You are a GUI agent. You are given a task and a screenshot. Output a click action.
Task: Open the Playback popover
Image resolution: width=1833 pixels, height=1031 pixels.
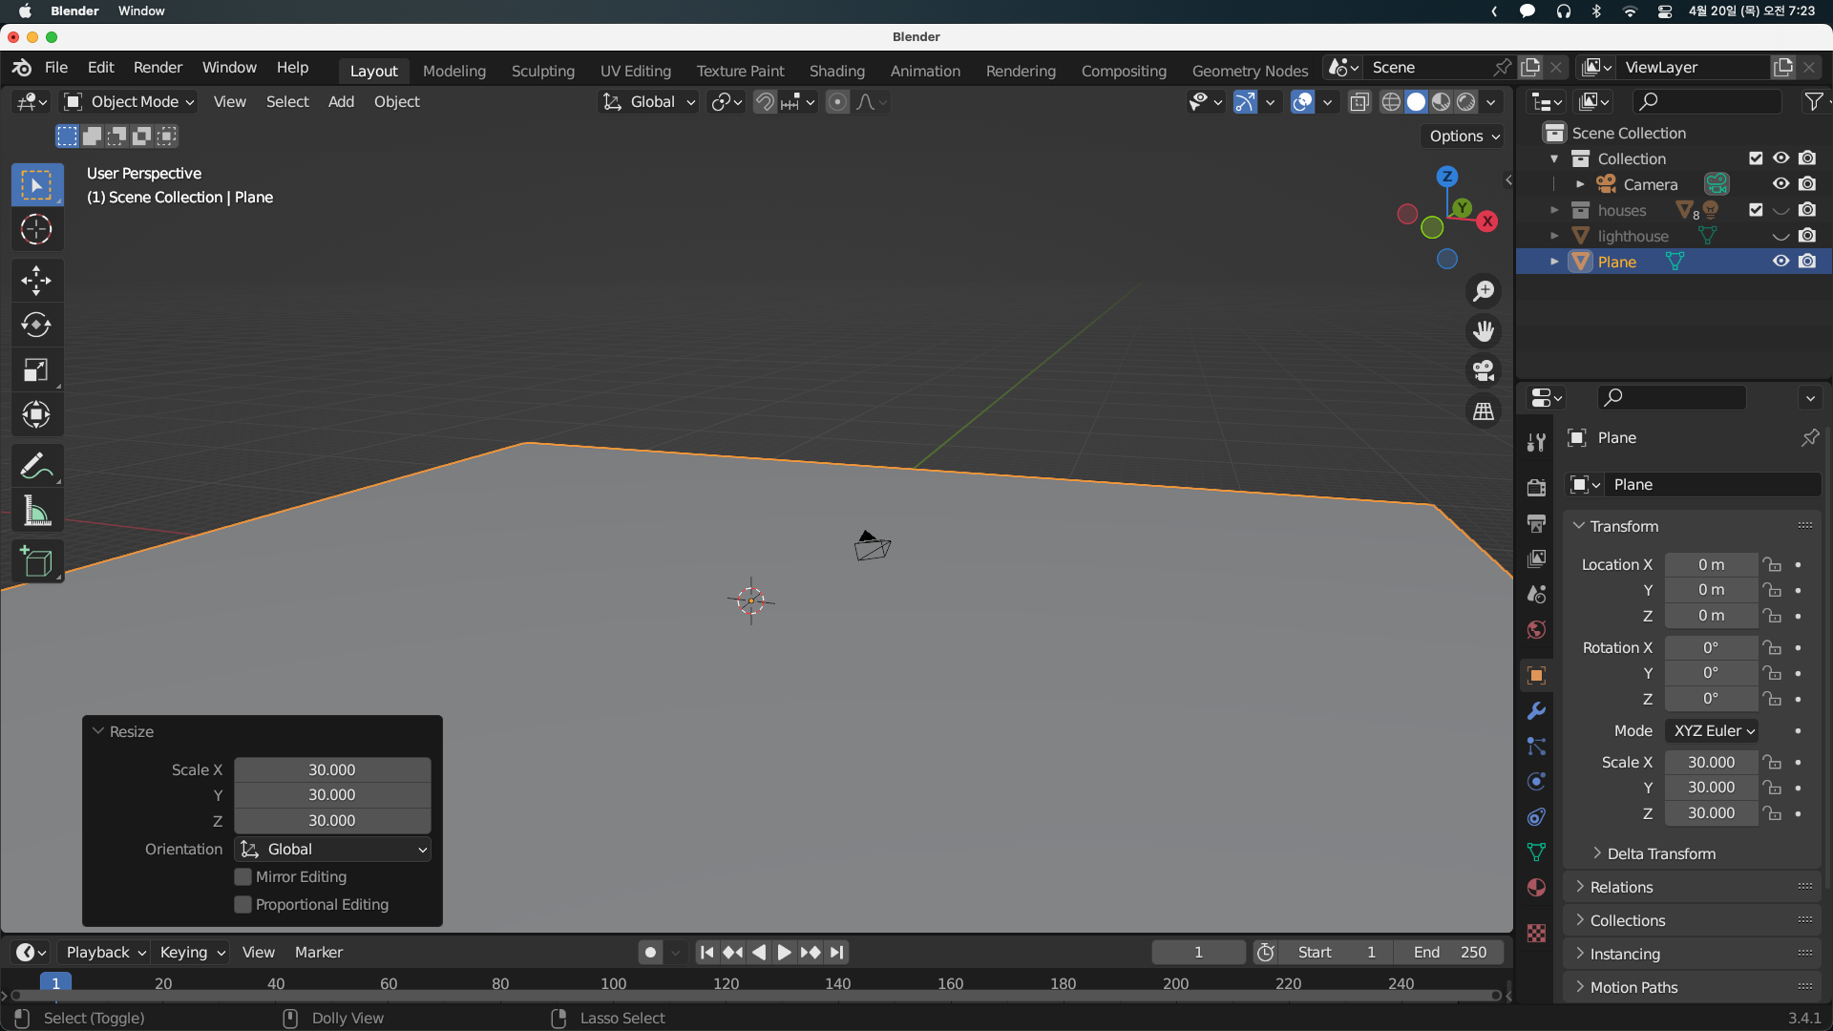[105, 952]
